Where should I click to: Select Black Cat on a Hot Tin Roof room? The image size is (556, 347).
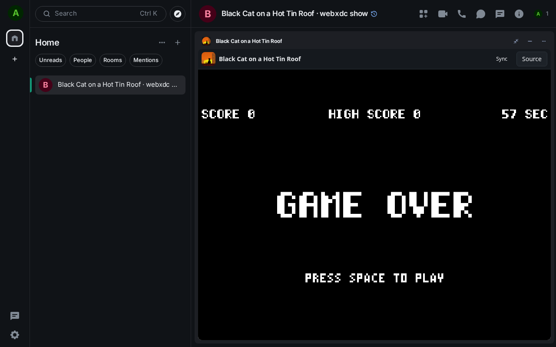(x=110, y=85)
